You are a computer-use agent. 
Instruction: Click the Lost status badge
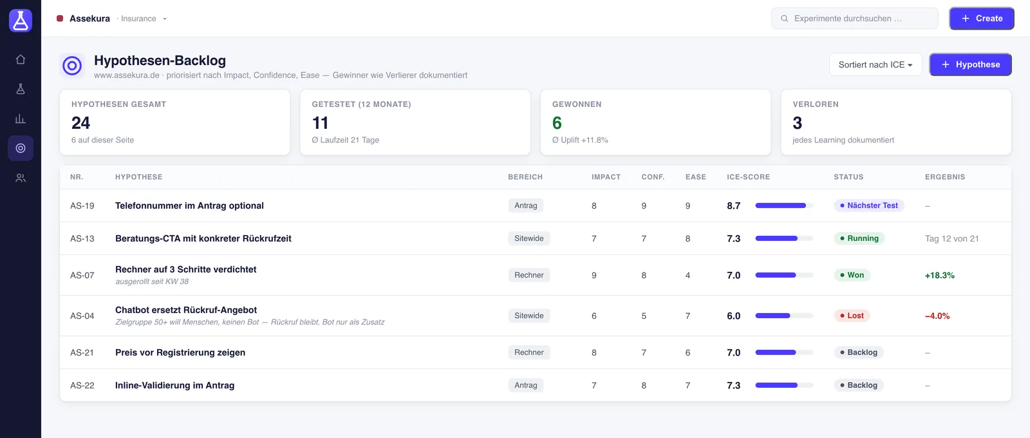tap(852, 316)
